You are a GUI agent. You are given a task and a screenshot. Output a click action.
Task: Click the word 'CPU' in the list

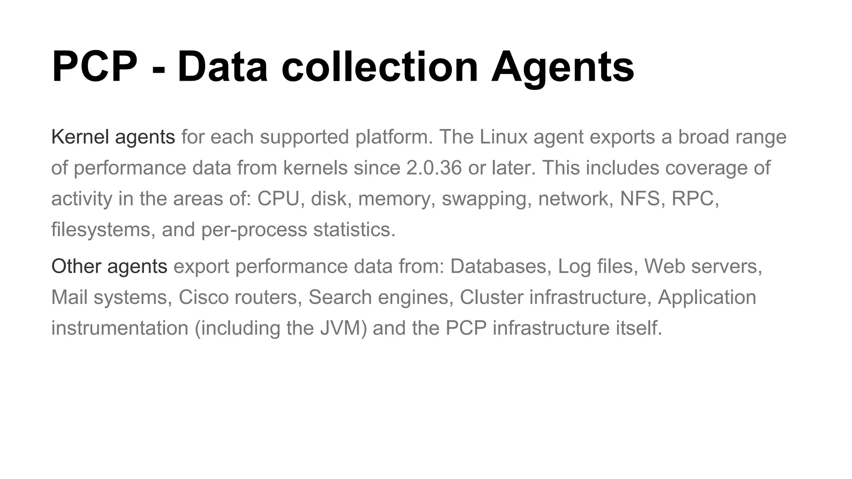(x=278, y=199)
